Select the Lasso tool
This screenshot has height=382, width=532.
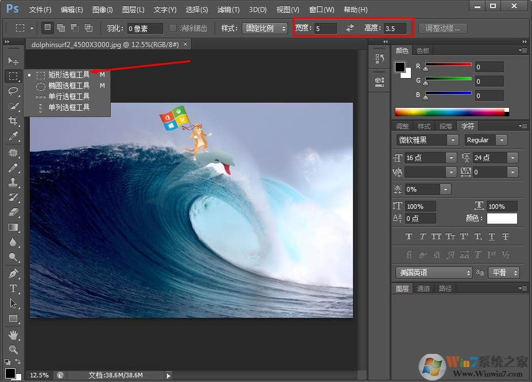(13, 91)
